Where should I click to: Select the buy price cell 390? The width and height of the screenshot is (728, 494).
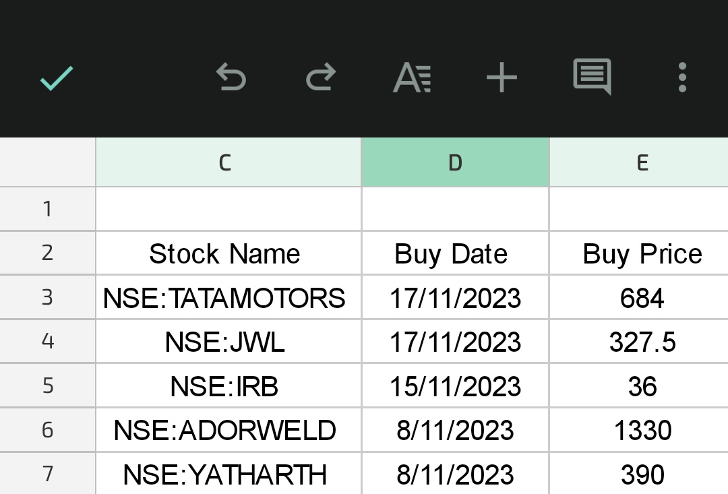click(639, 474)
